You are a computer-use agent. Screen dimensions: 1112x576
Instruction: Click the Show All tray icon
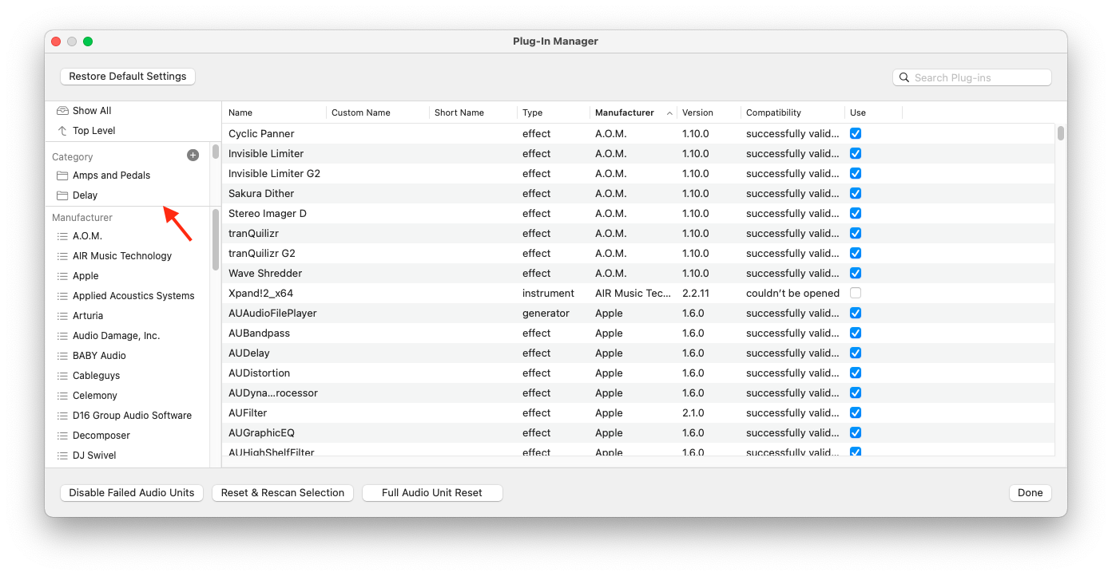(62, 111)
